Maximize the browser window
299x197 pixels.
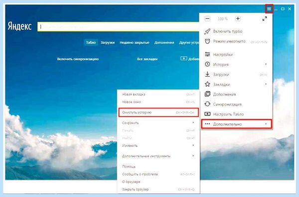pos(283,9)
